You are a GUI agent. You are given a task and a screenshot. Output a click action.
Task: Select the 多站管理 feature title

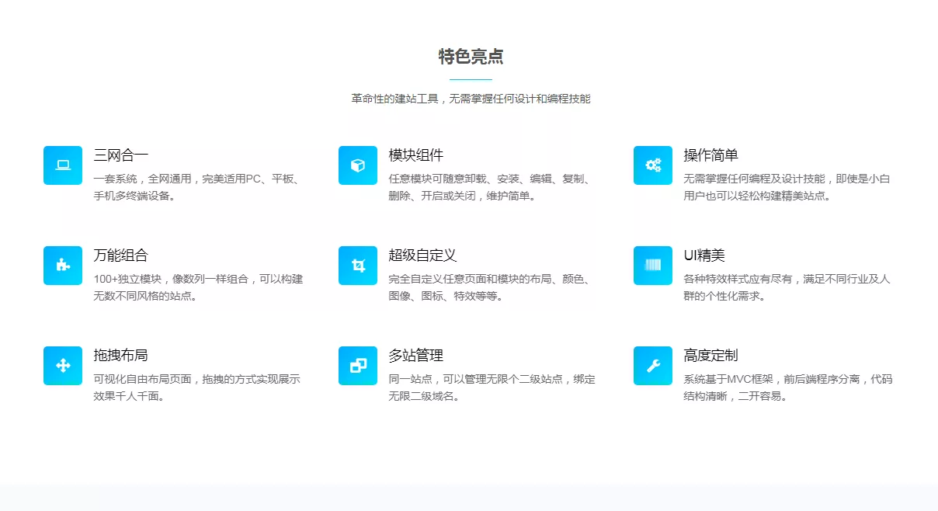pos(416,356)
